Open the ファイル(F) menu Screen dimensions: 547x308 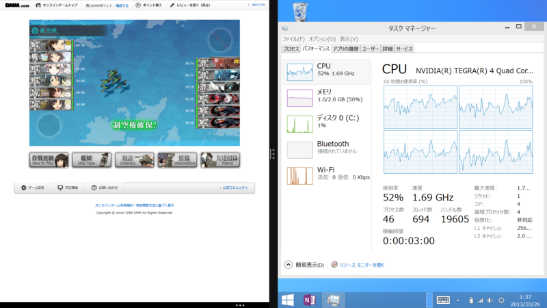tap(293, 39)
